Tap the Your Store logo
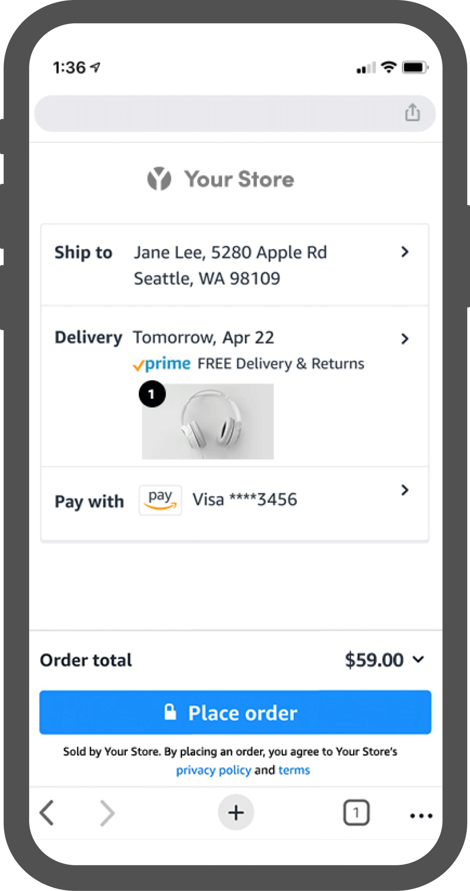 [x=220, y=179]
